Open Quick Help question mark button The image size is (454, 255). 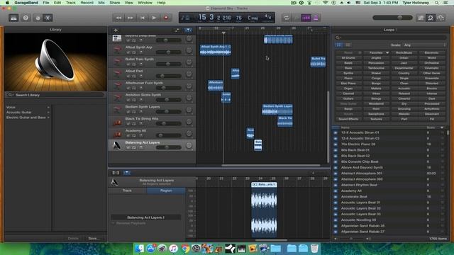tap(26, 18)
